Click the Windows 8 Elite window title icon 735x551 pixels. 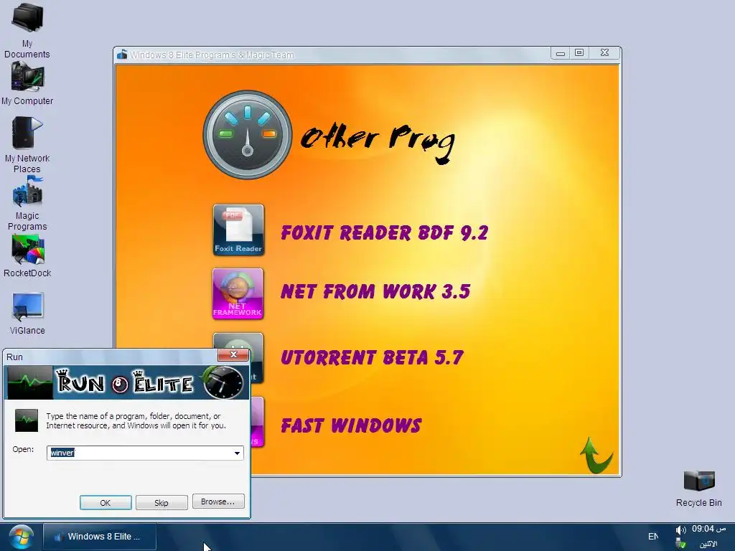(122, 55)
